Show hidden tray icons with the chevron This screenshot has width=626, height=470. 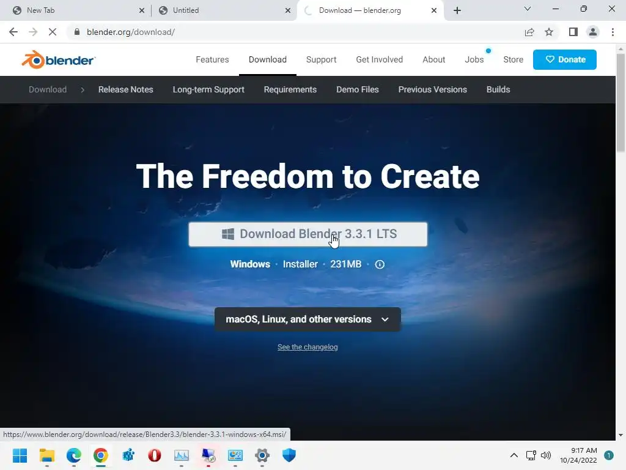coord(514,455)
